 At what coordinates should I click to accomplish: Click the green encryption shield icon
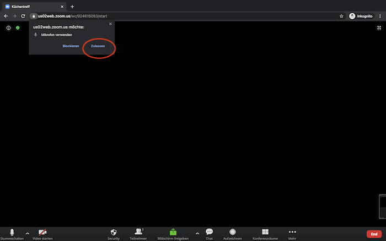[x=18, y=28]
